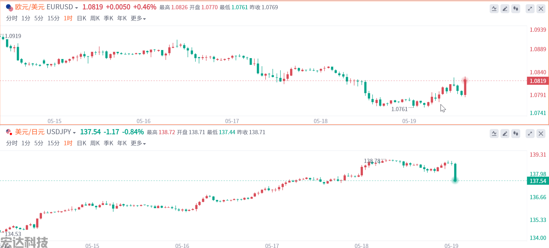This screenshot has width=549, height=248.
Task: Open the USDJPY symbol dropdown
Action: (74, 133)
